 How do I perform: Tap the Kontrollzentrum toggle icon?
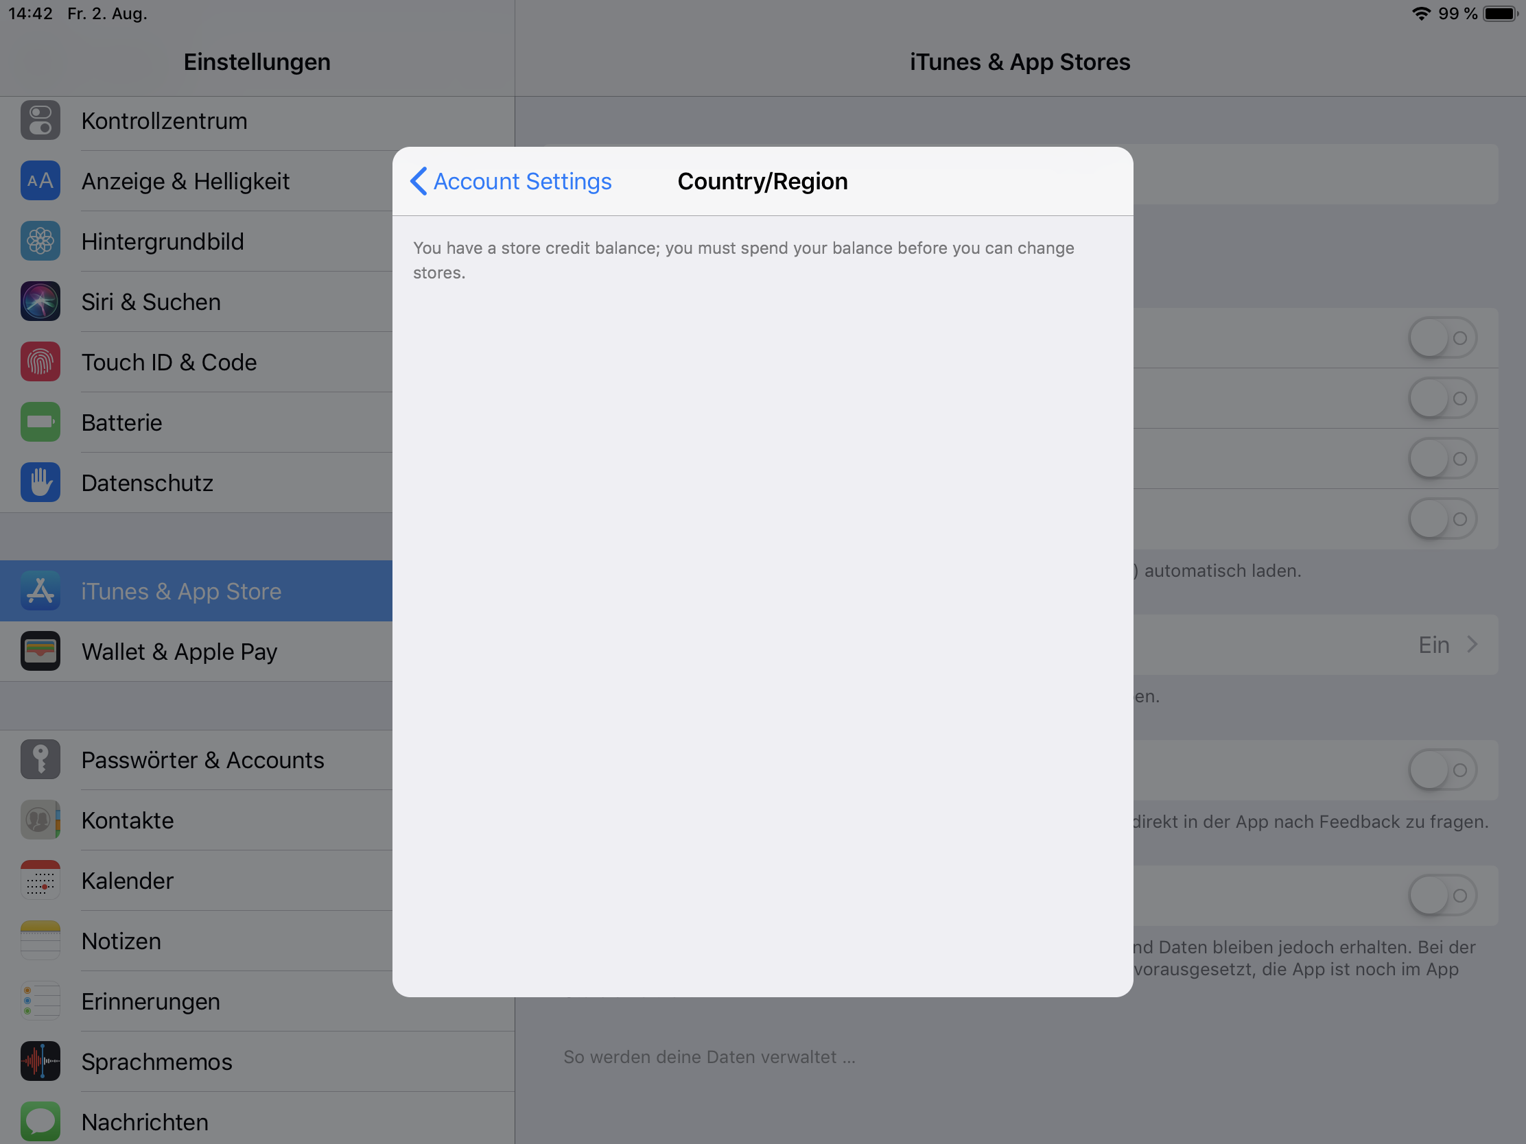[x=40, y=121]
